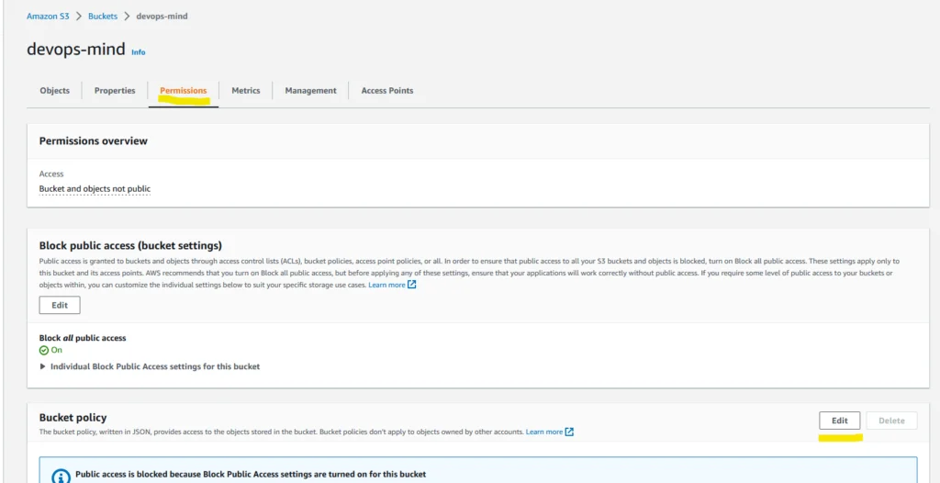Viewport: 940px width, 483px height.
Task: Click the Delete button for Bucket policy
Action: (891, 421)
